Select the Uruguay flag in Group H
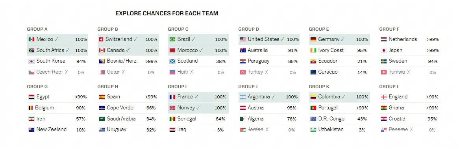 [x=102, y=129]
